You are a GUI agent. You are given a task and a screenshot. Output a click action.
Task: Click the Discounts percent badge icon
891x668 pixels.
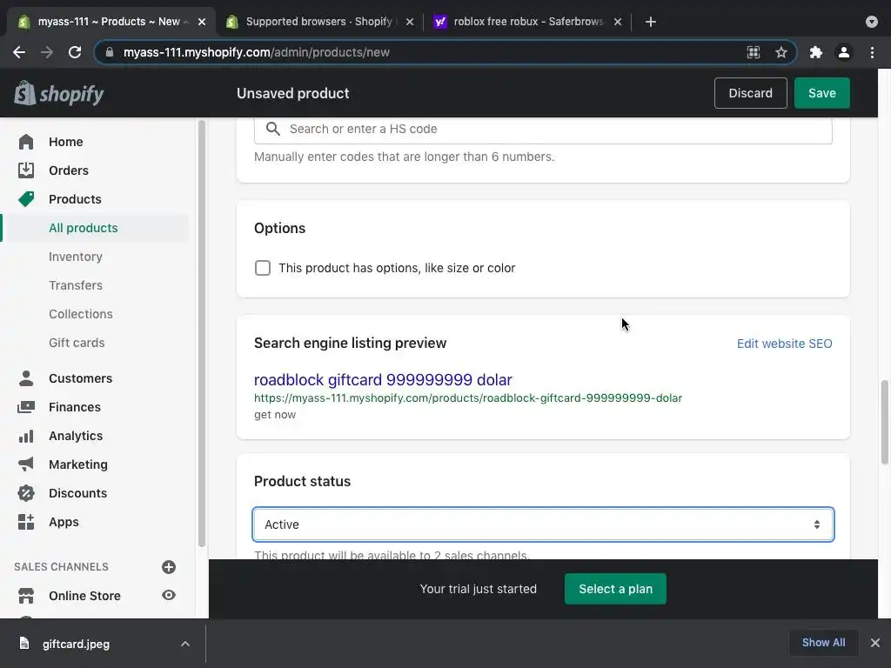(26, 493)
